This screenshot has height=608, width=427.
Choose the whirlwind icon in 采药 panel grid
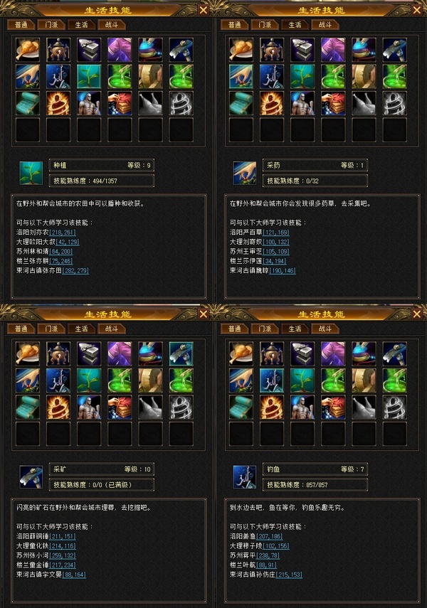point(394,103)
